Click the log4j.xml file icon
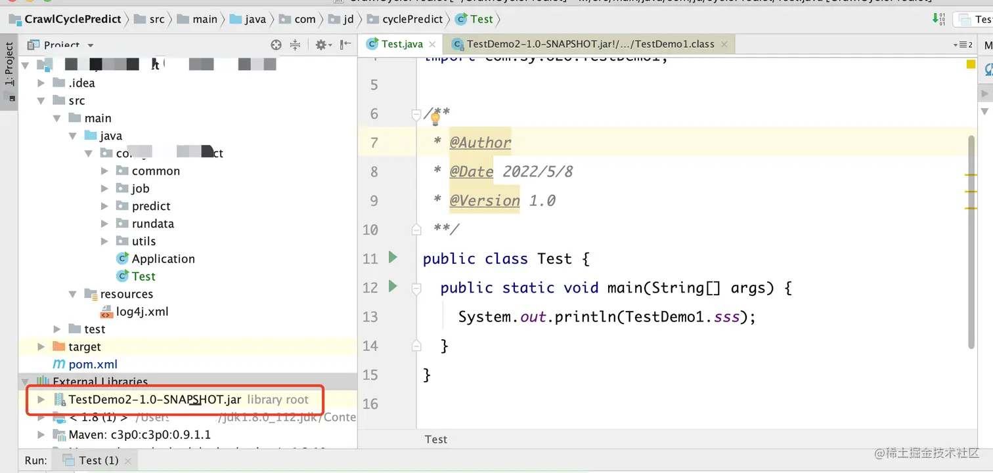 pyautogui.click(x=106, y=312)
